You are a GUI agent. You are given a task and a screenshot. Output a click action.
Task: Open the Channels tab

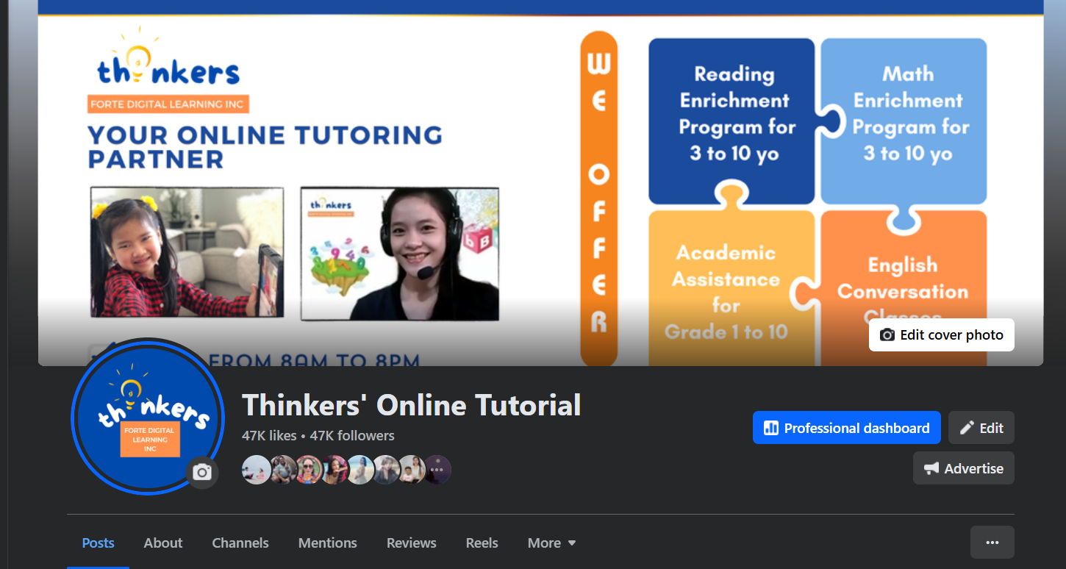tap(240, 543)
